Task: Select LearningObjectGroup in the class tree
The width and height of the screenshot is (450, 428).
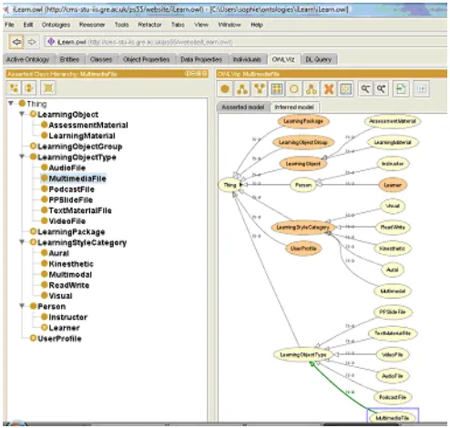Action: click(80, 147)
